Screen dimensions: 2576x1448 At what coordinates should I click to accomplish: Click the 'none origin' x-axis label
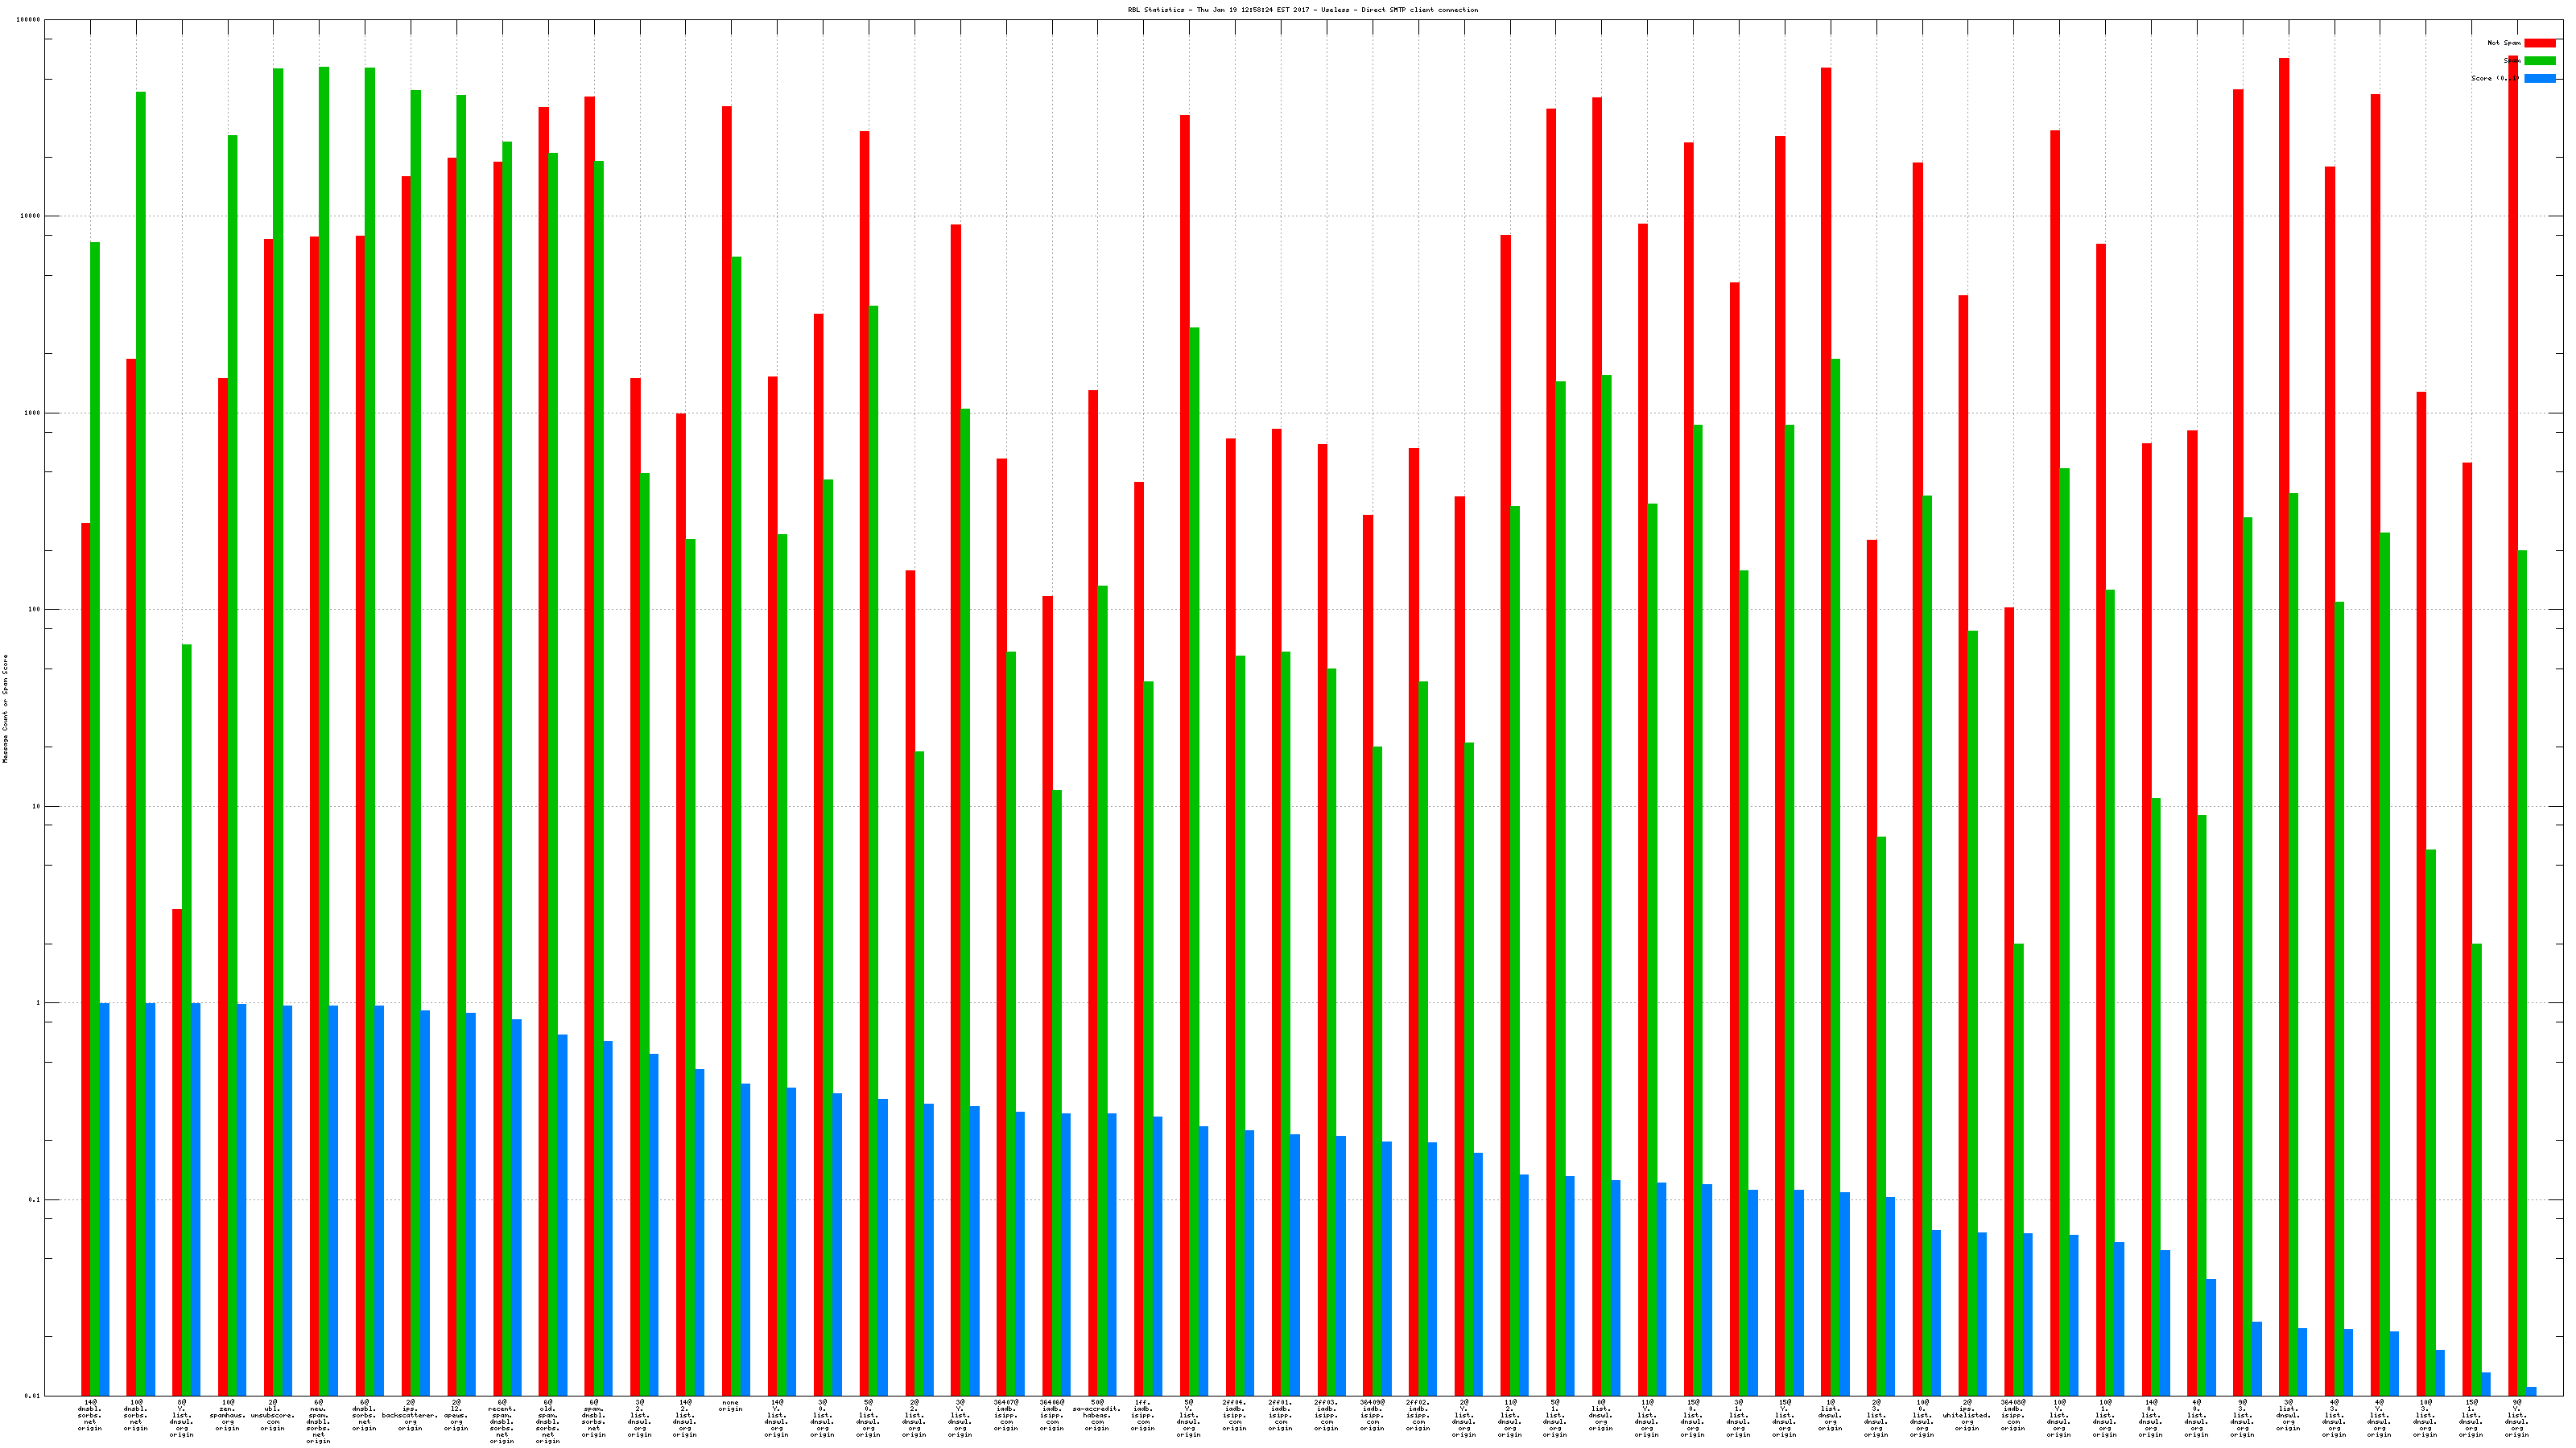pos(731,1406)
